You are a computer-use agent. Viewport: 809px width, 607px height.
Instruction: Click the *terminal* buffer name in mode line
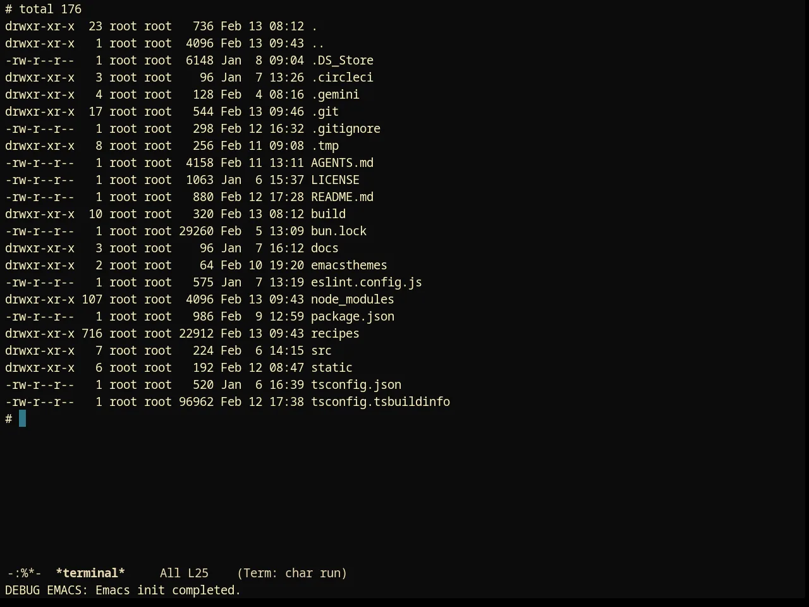[x=90, y=573]
